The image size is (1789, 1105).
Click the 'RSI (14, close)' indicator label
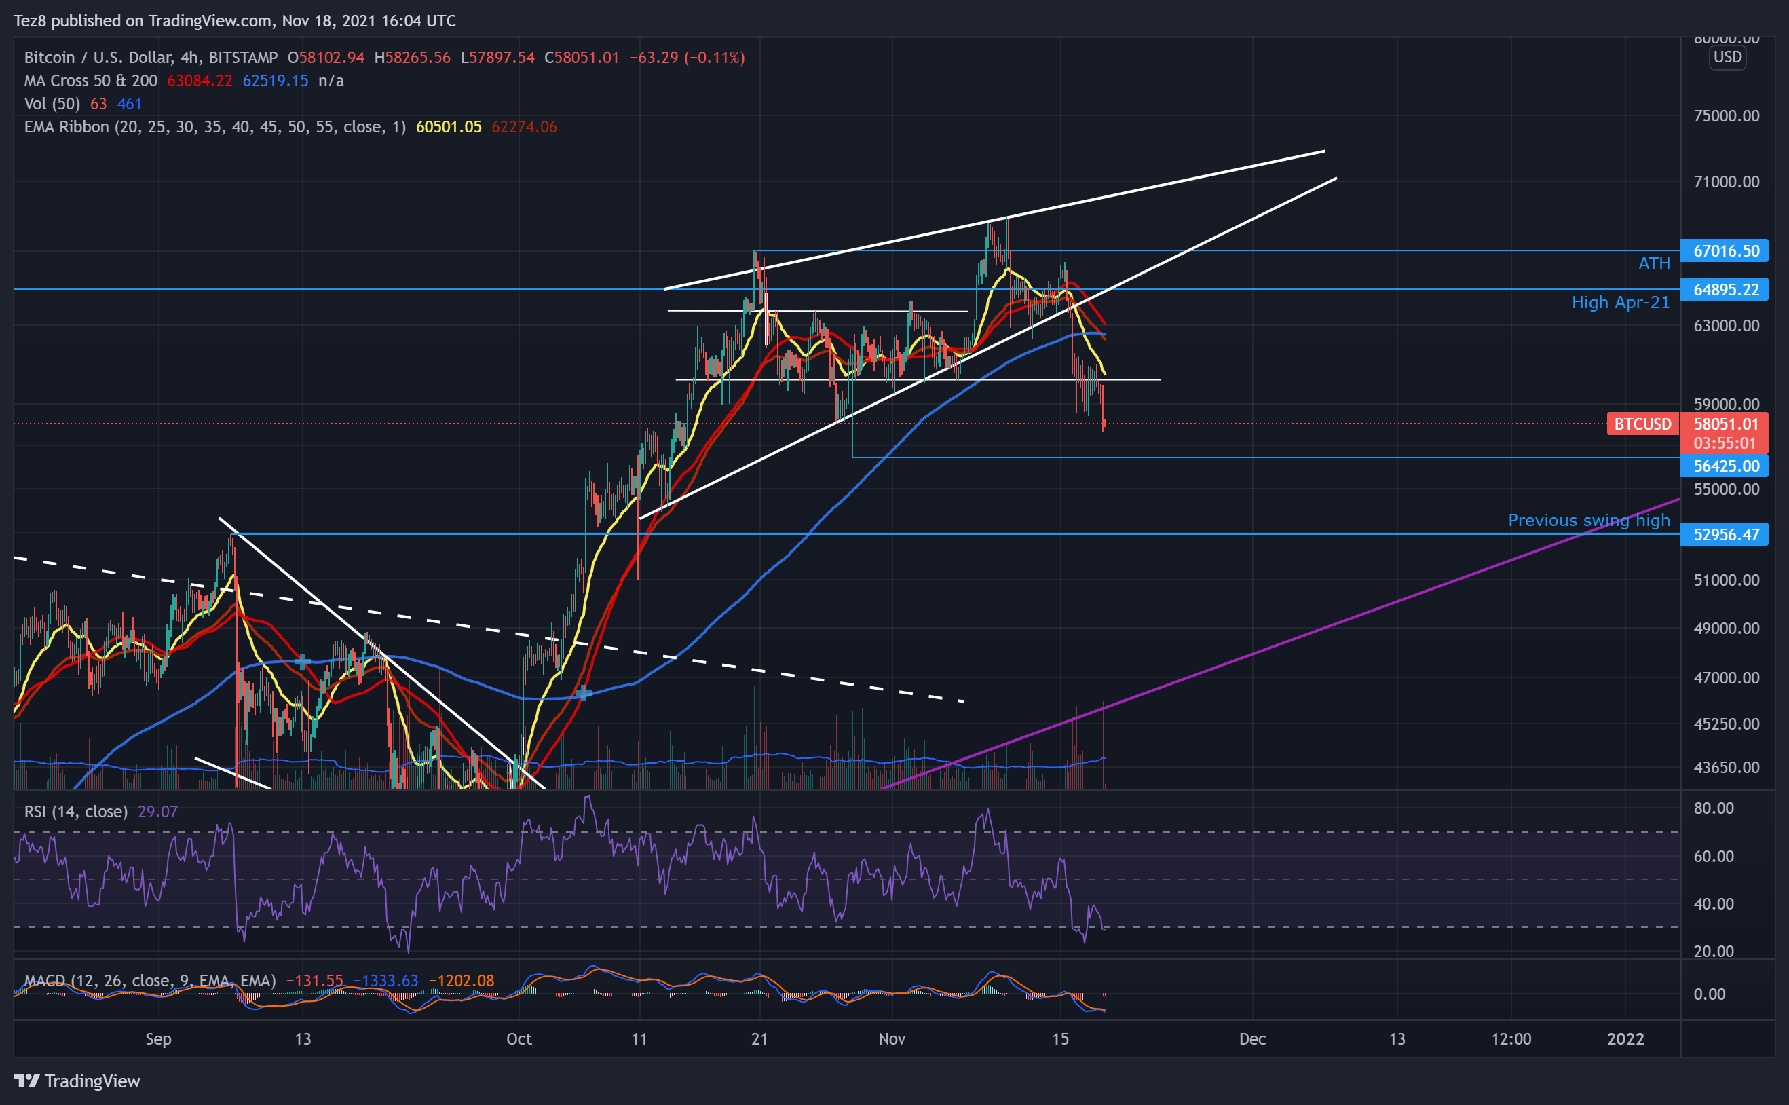click(x=76, y=811)
